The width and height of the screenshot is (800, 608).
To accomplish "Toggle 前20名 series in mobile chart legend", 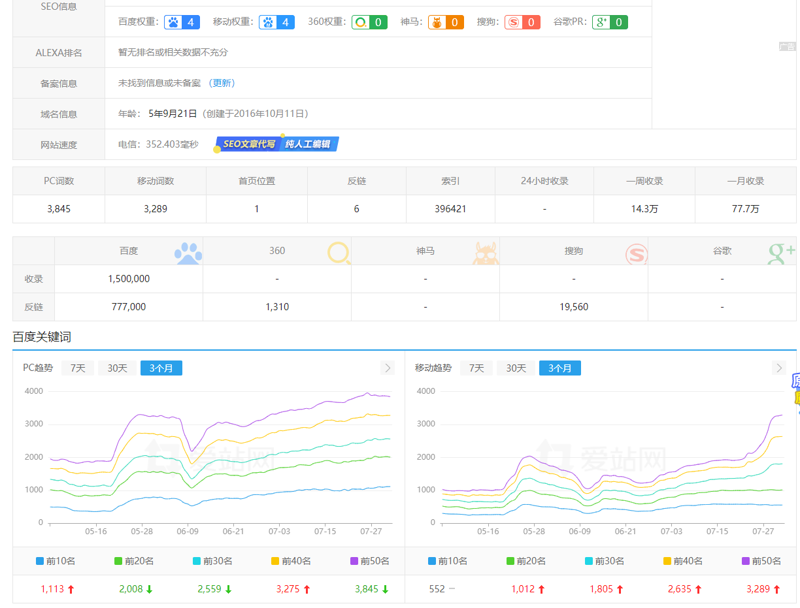I will coord(526,561).
